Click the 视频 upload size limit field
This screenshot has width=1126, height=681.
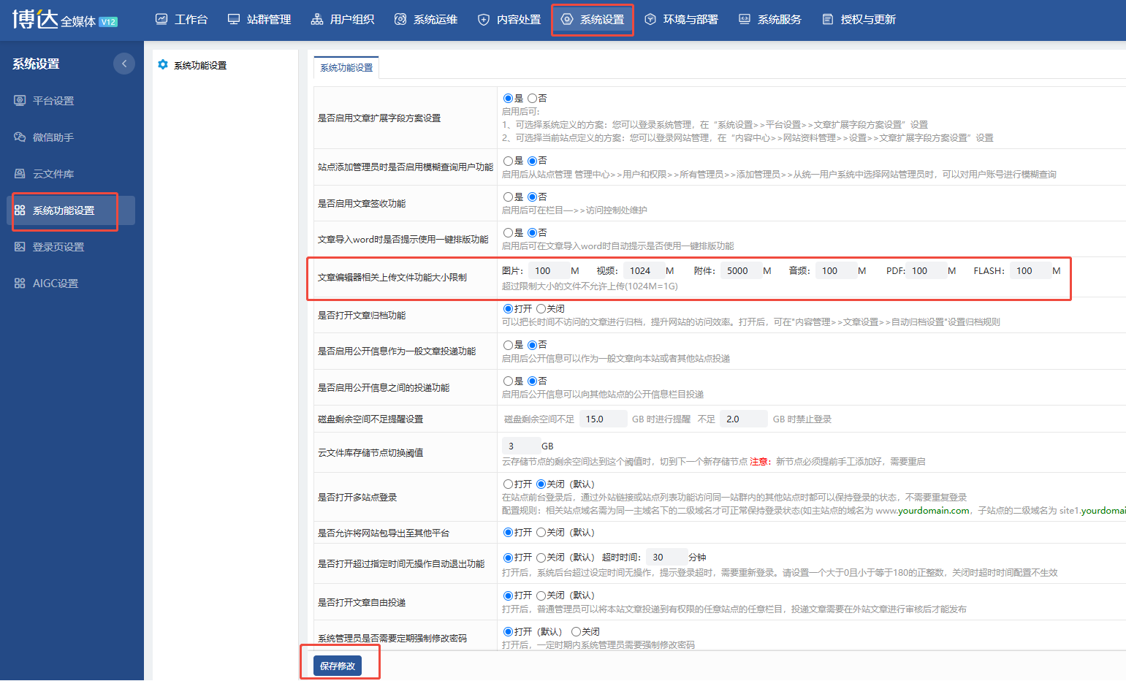click(x=644, y=270)
